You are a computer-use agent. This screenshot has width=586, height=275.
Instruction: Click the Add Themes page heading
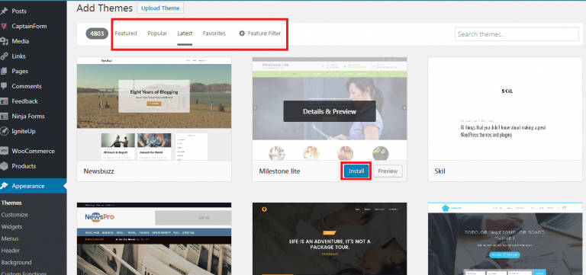(105, 8)
